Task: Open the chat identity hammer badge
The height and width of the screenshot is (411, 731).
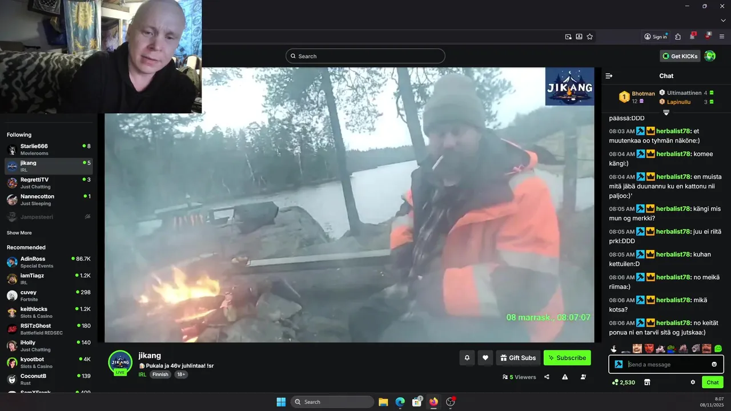Action: point(618,364)
